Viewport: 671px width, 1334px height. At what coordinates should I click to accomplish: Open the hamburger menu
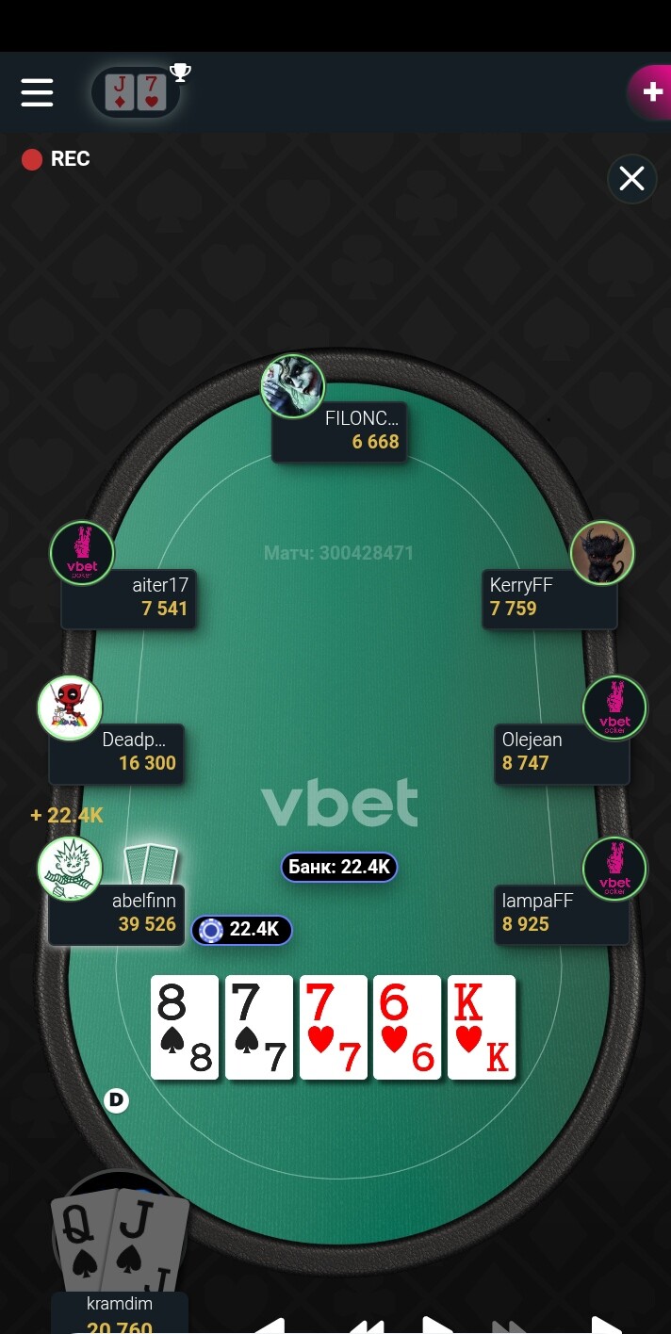point(37,92)
